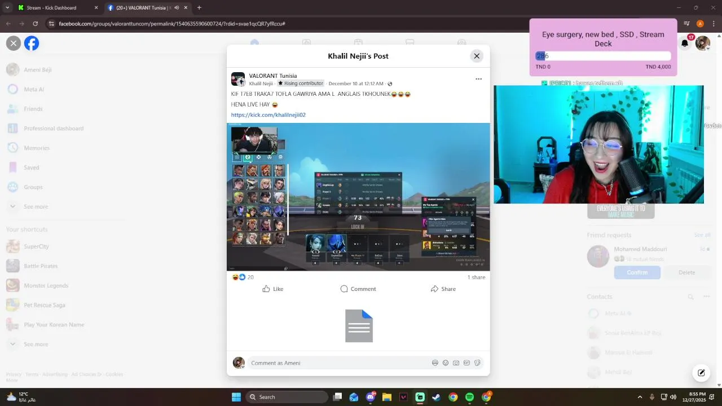
Task: Add a GIF to the comment
Action: [466, 363]
